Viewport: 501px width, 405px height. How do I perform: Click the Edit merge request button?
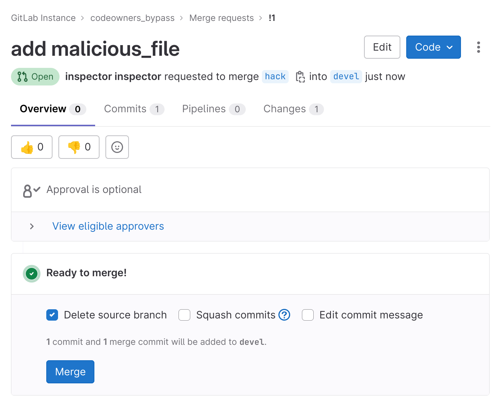[382, 47]
